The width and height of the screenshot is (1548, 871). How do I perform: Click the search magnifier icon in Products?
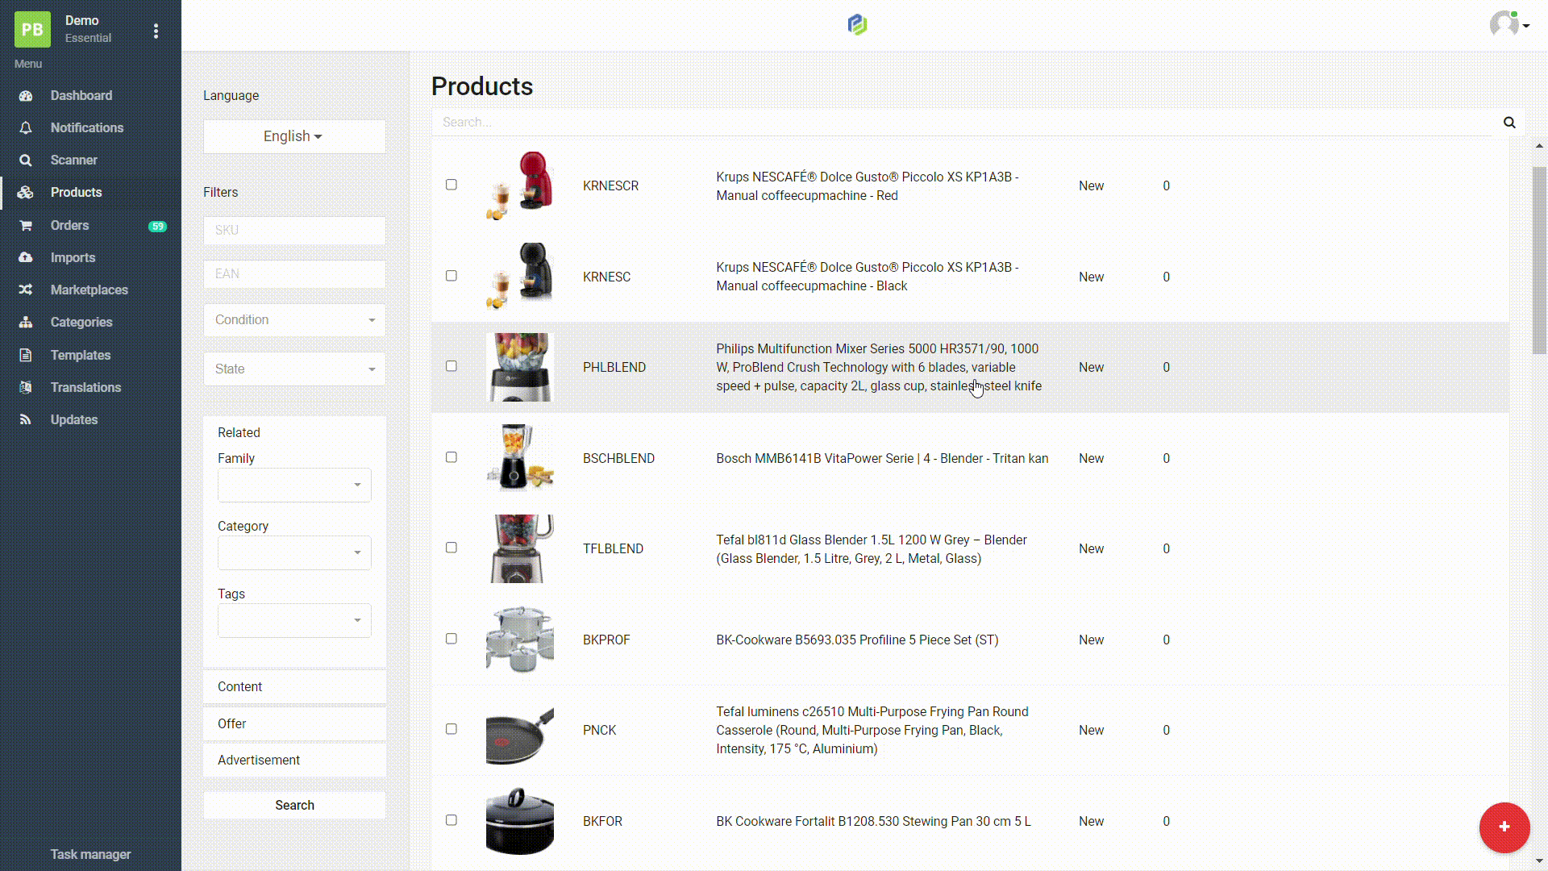[1509, 123]
